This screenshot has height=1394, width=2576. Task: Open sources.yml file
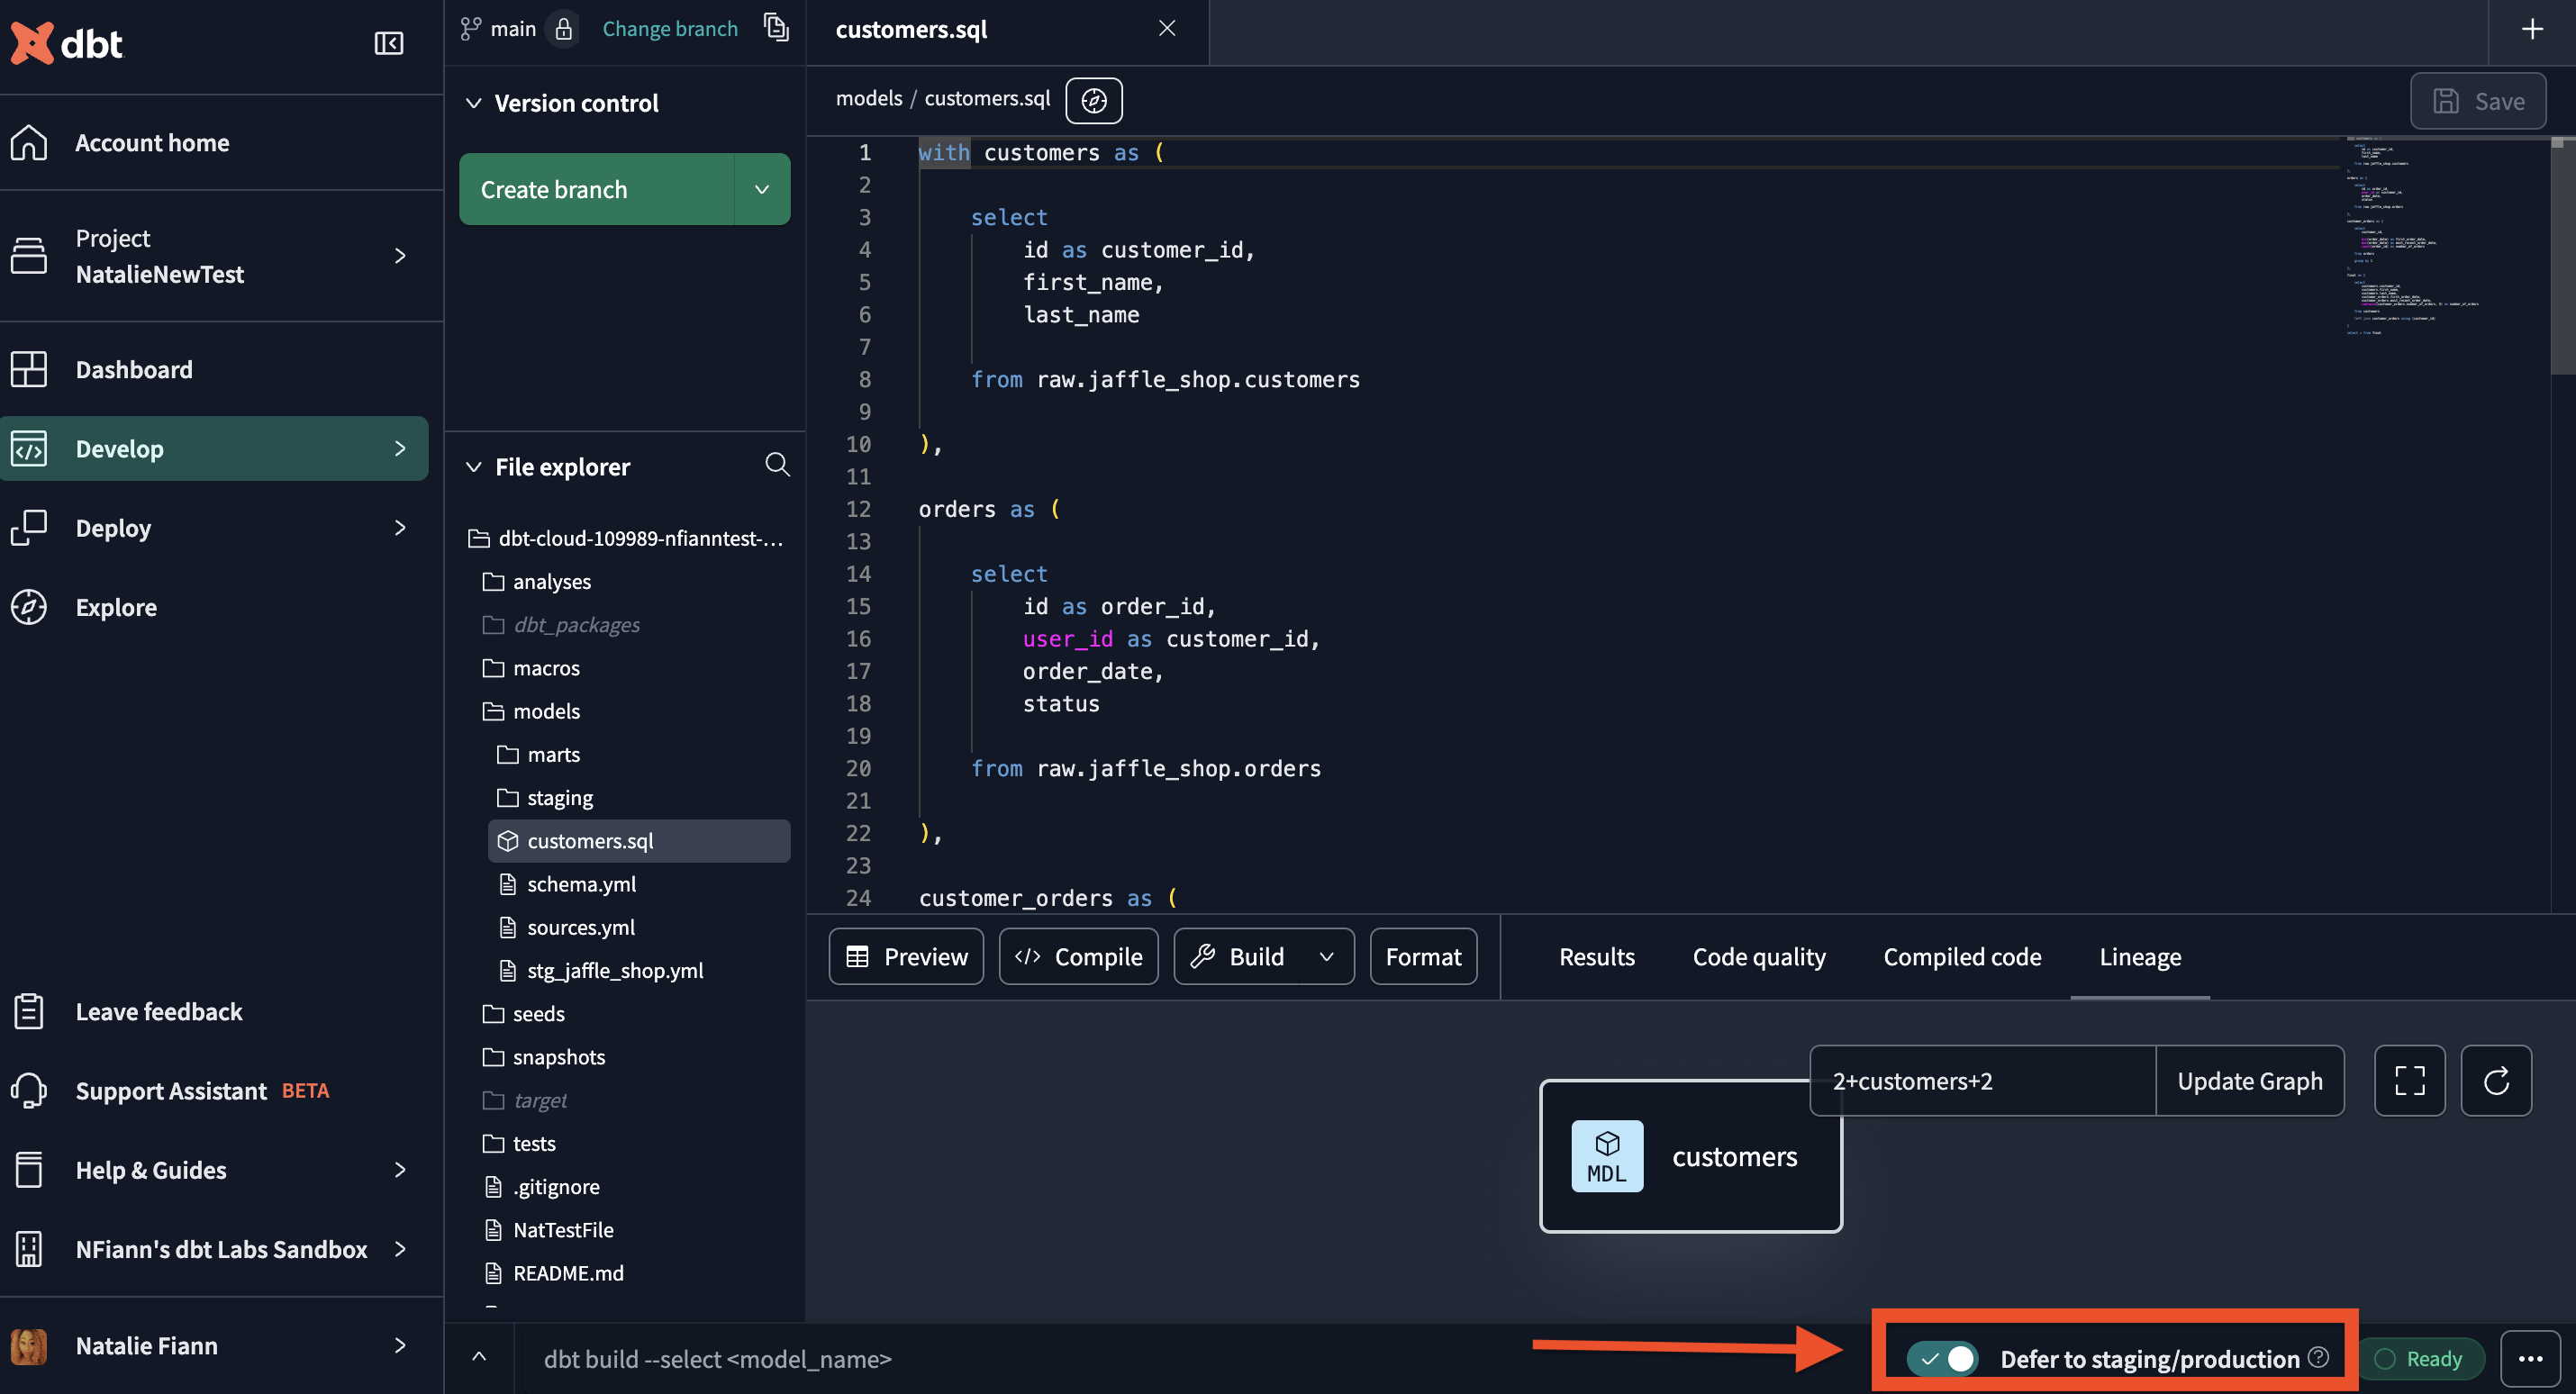click(x=567, y=927)
